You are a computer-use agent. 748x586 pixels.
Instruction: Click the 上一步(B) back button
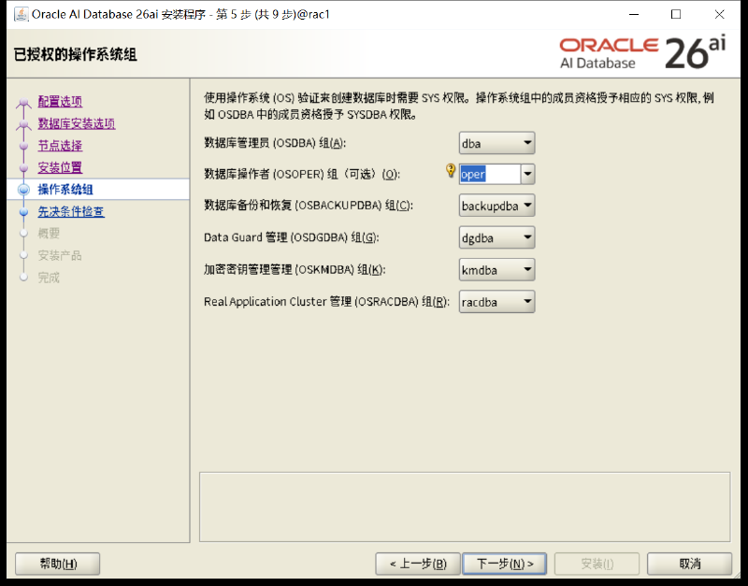pos(418,565)
